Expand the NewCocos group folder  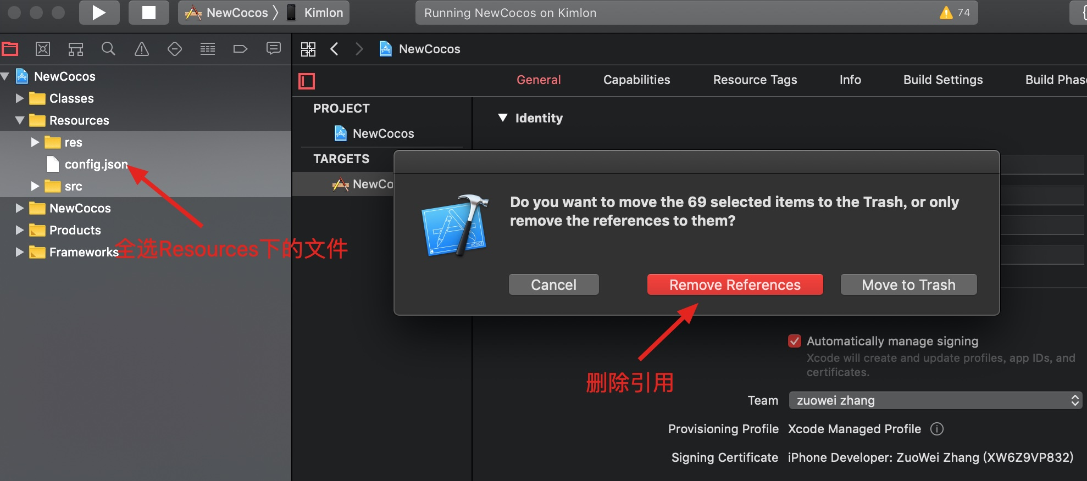19,208
